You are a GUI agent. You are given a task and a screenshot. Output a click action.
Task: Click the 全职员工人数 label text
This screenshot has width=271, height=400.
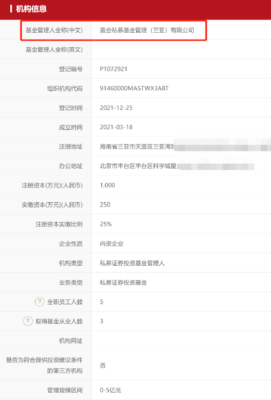click(x=65, y=302)
